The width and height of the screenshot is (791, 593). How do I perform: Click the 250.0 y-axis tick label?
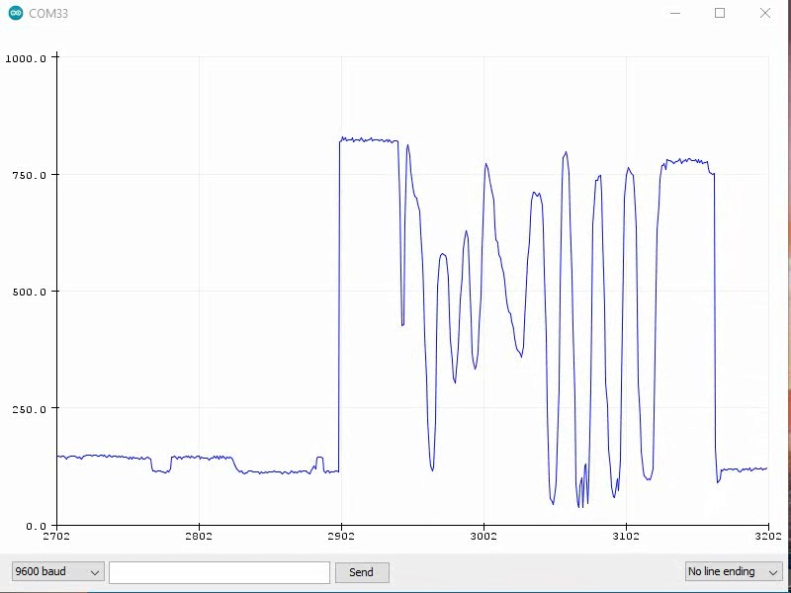[30, 408]
